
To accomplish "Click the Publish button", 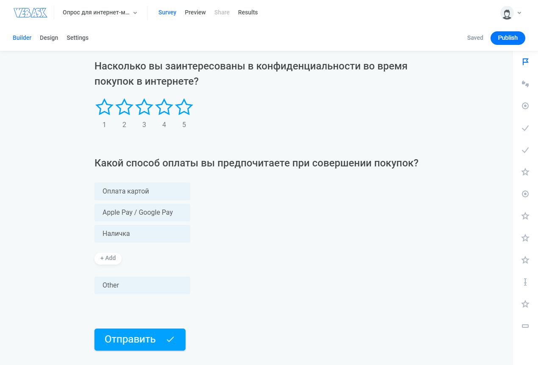I will coord(507,38).
